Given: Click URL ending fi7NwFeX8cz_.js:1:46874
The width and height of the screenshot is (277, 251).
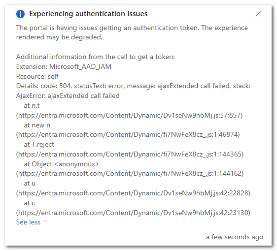Looking at the screenshot, I should click(x=128, y=134).
